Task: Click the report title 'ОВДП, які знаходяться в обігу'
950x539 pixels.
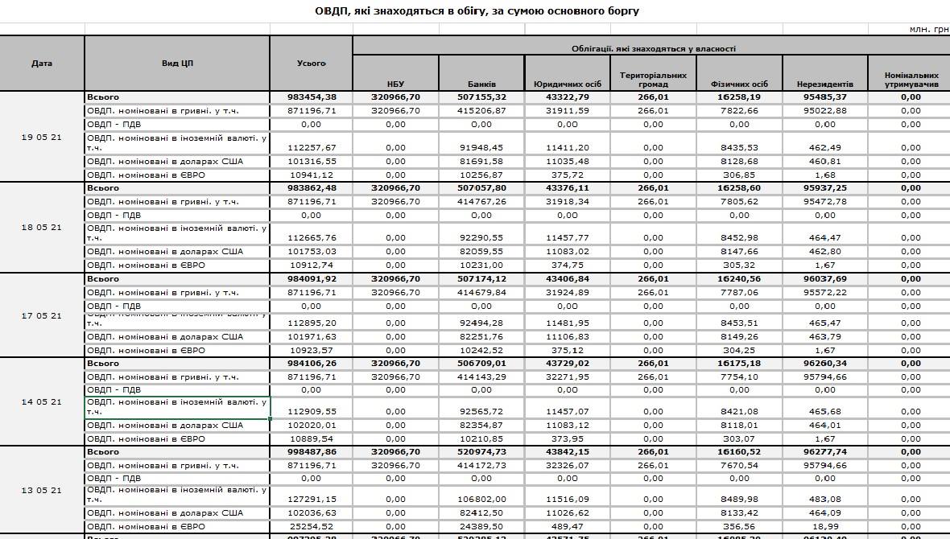Action: point(477,11)
